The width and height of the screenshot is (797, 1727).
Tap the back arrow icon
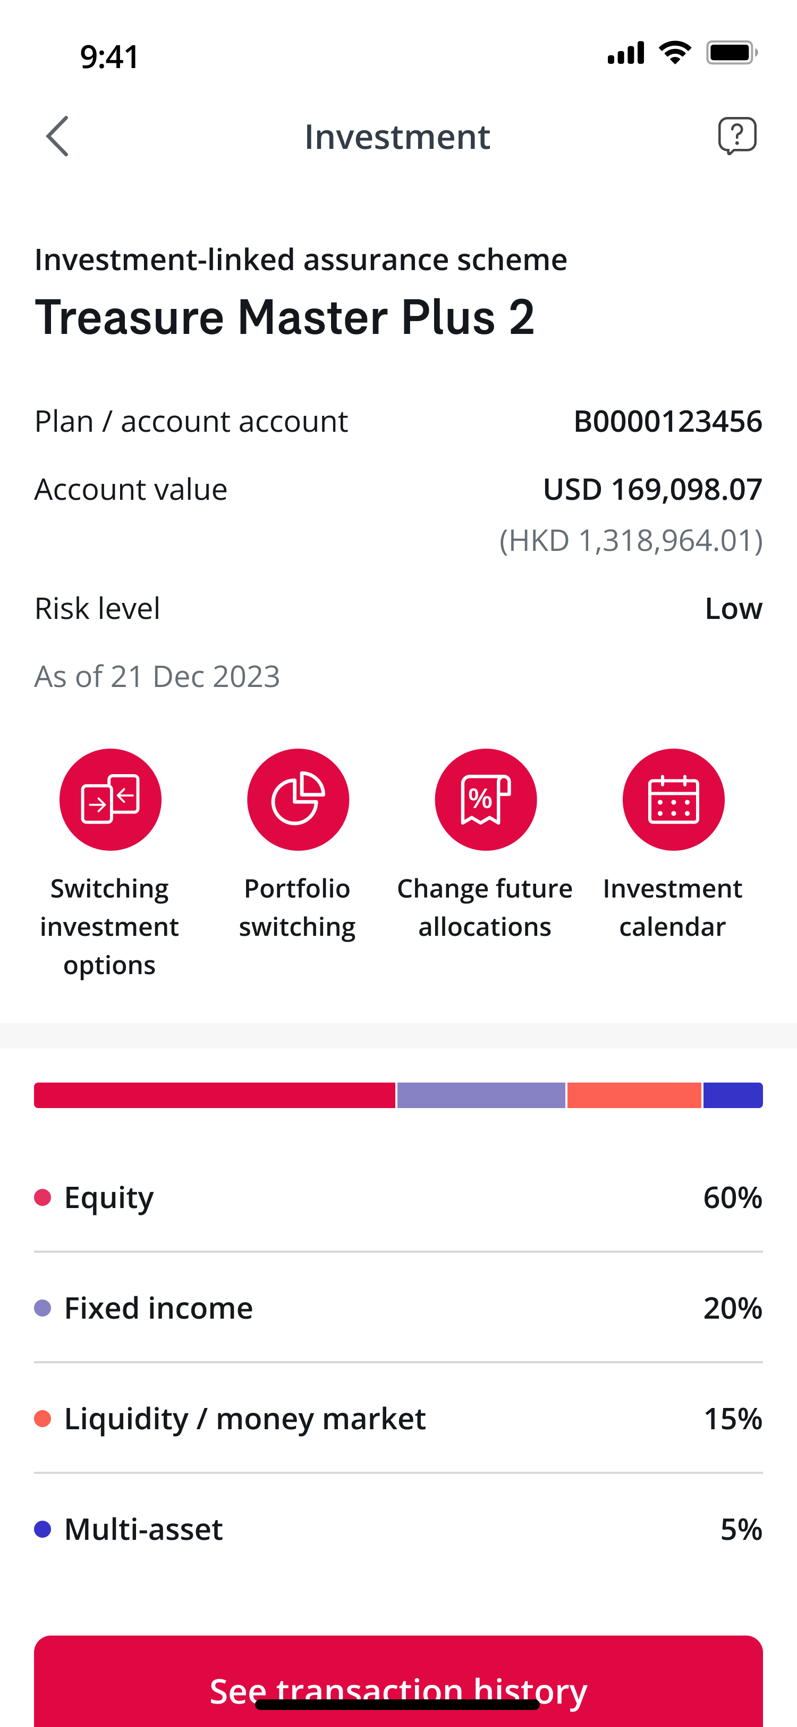[x=57, y=136]
